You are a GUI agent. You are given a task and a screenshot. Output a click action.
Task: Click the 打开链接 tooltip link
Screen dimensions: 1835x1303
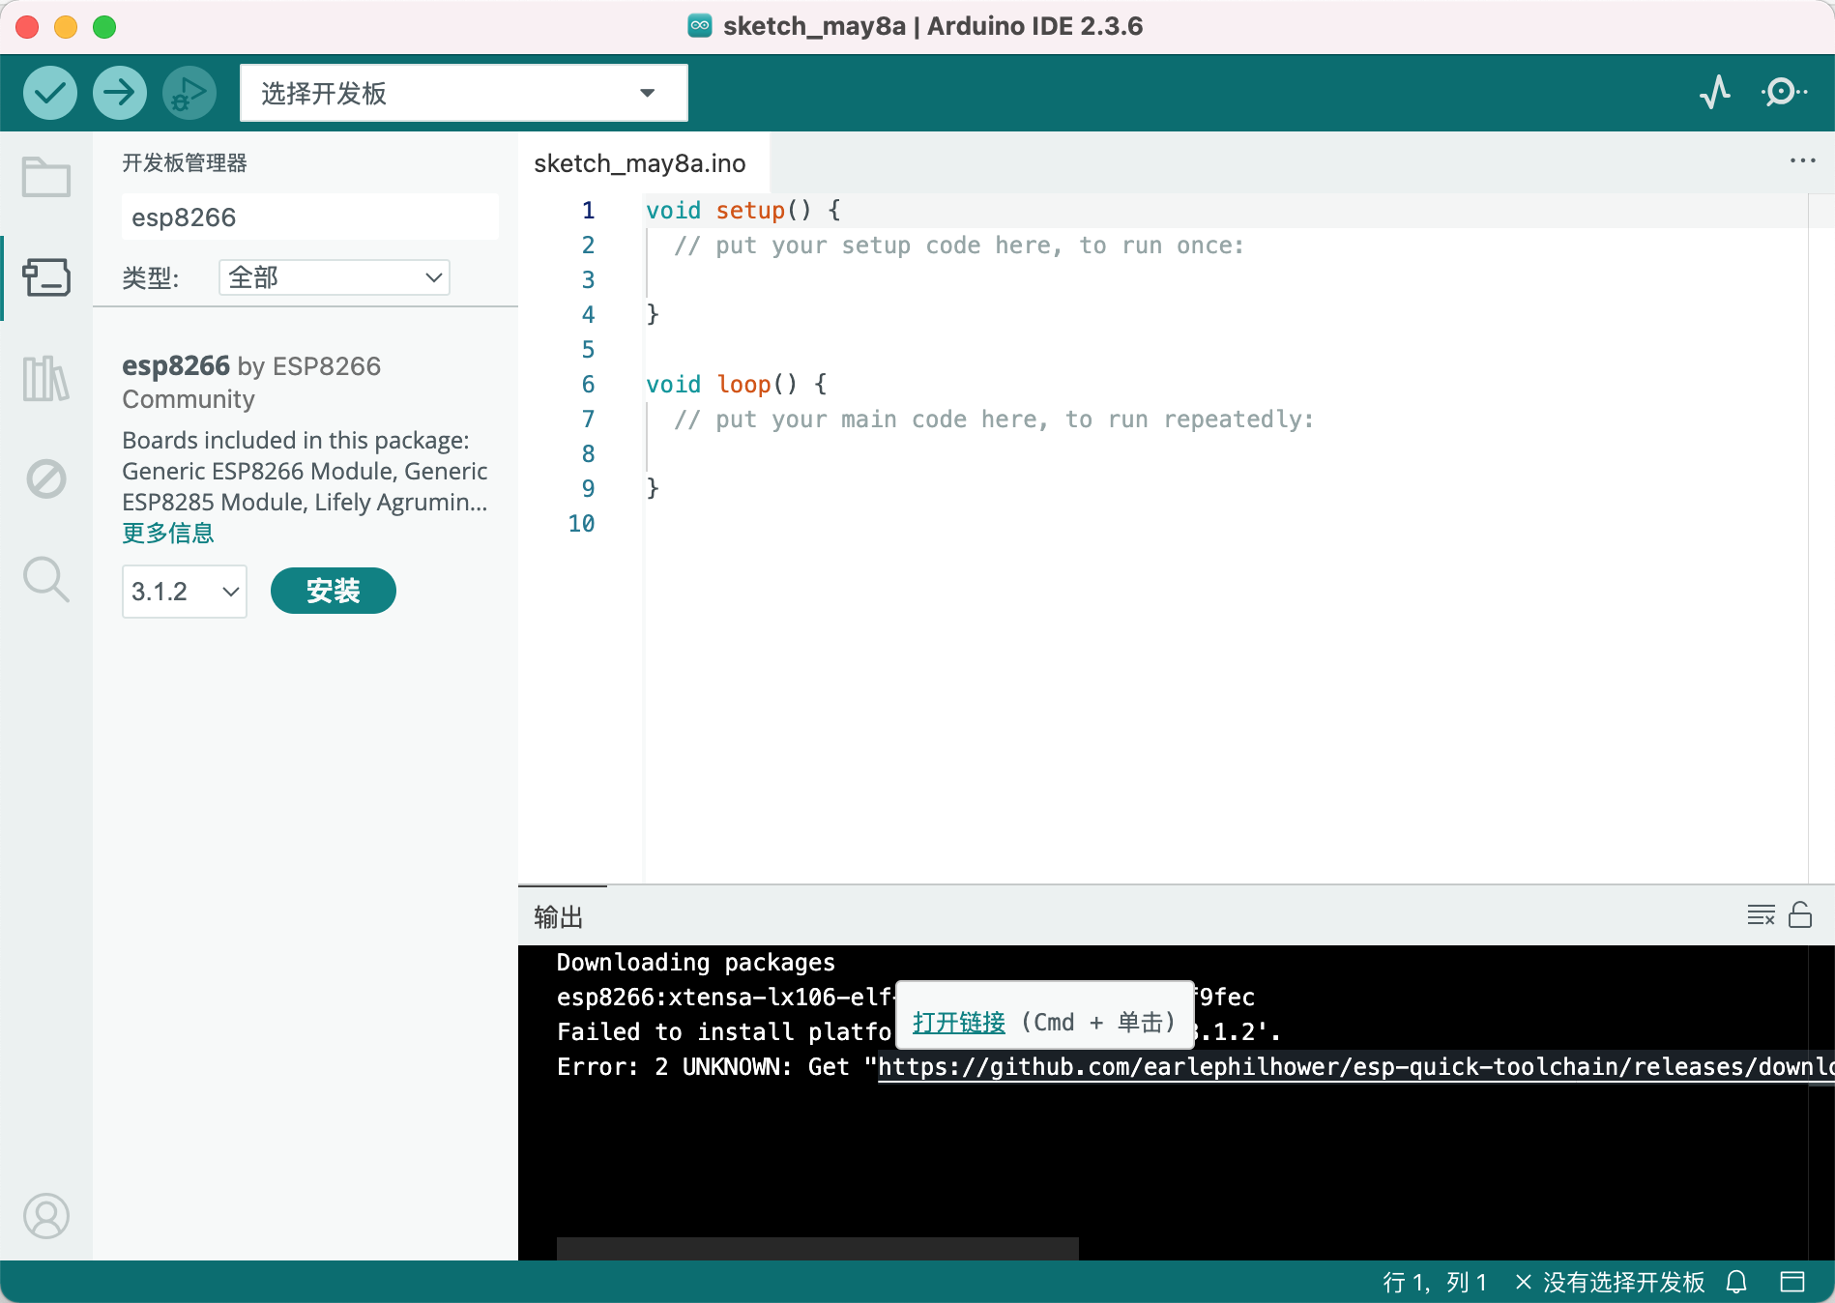tap(959, 1023)
